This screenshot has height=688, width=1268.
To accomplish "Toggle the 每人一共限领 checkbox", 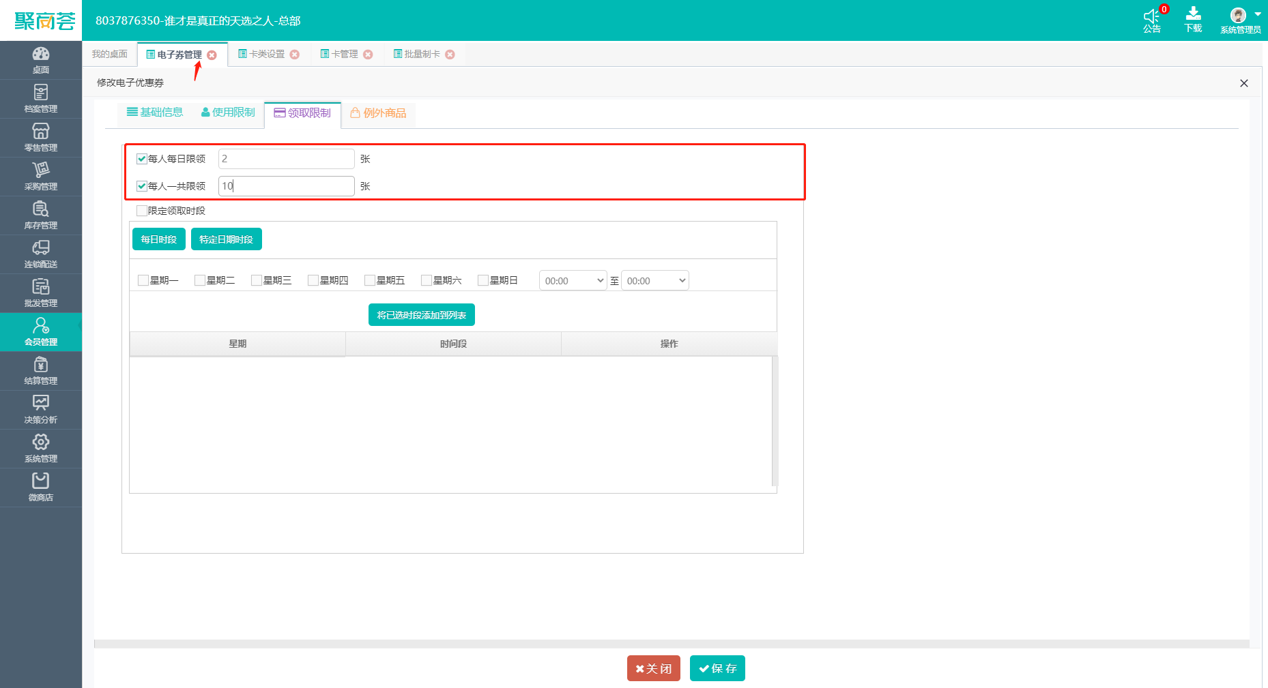I will (142, 186).
